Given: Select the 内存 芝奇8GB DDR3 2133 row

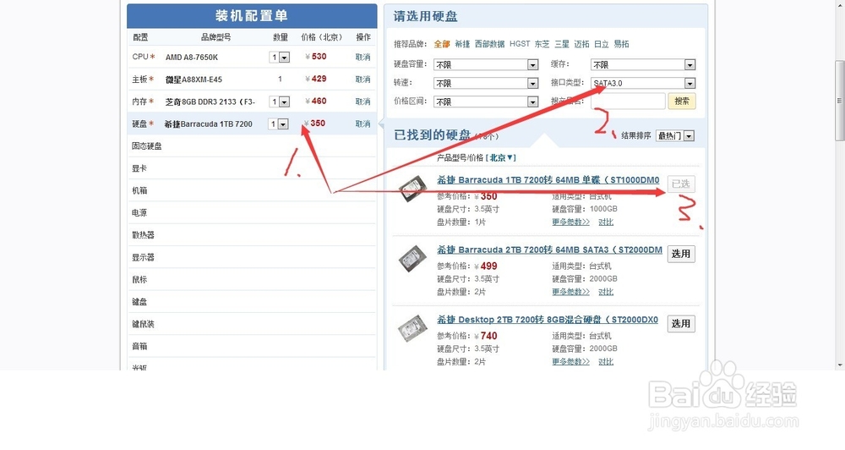Looking at the screenshot, I should 252,102.
